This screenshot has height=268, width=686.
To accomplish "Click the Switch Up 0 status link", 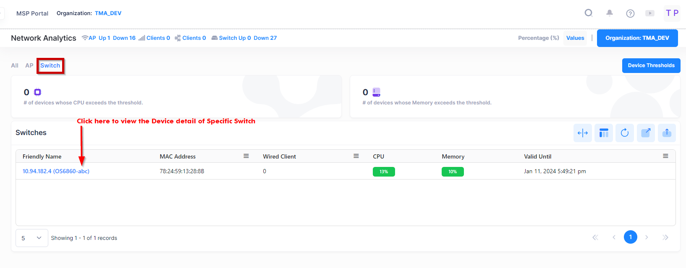I will (235, 38).
